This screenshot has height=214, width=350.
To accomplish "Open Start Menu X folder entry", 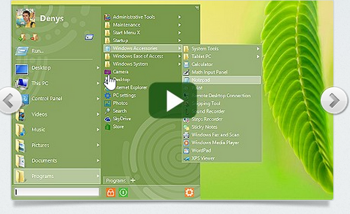I will point(143,33).
